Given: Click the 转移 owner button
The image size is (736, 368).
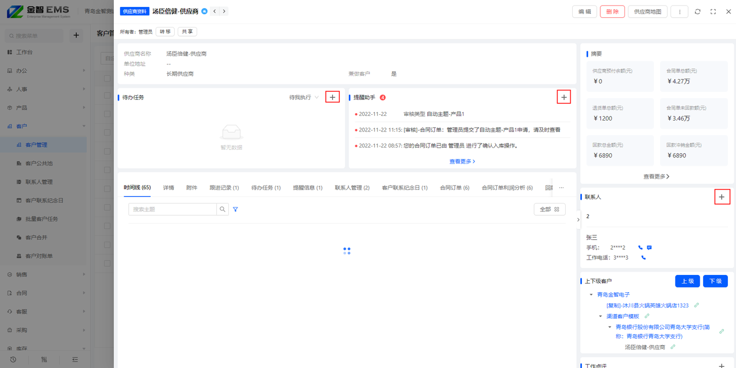Looking at the screenshot, I should (x=165, y=32).
